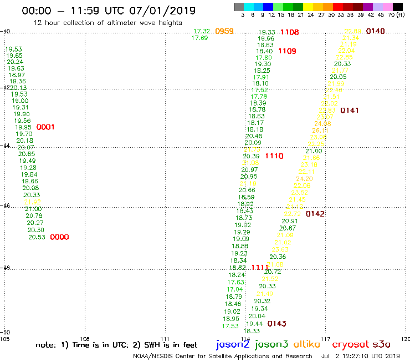Select the 18.33 value at bottom
410x361 pixels.
click(x=252, y=331)
